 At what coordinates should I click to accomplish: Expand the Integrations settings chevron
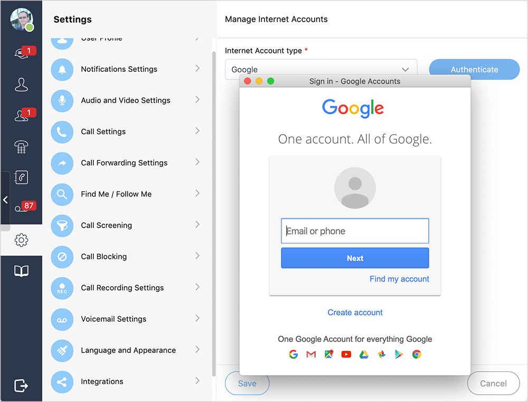(x=197, y=381)
